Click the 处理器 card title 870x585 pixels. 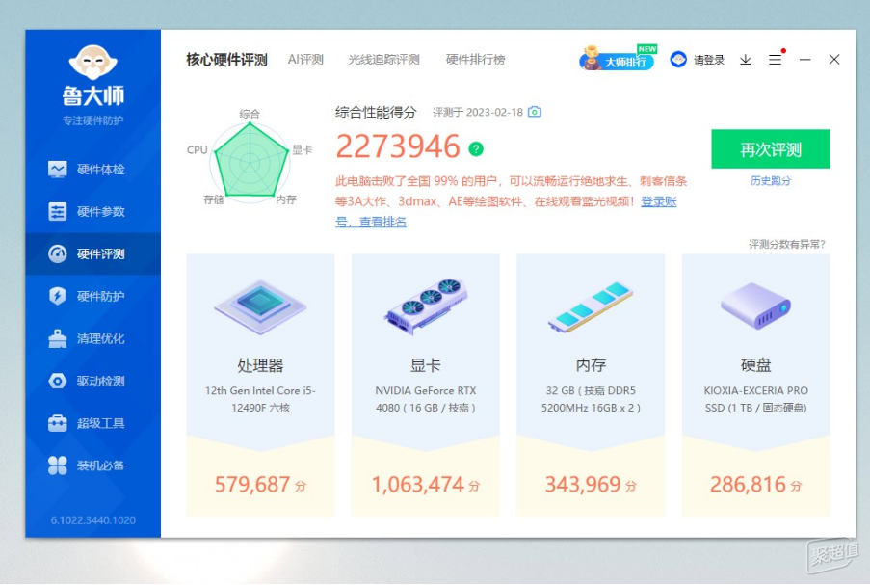(260, 365)
